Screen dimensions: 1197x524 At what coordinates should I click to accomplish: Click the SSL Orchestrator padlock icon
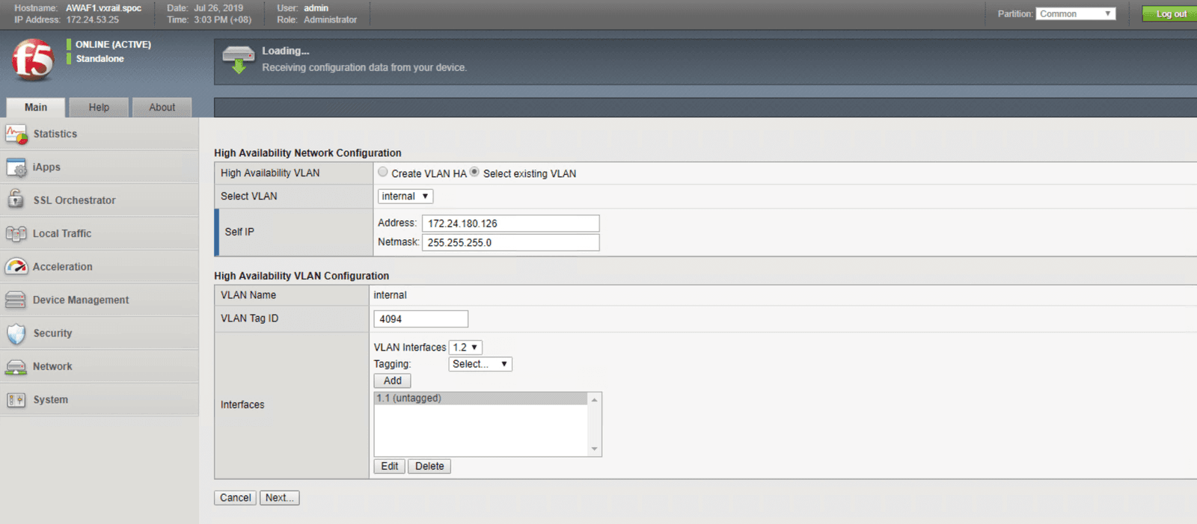16,200
